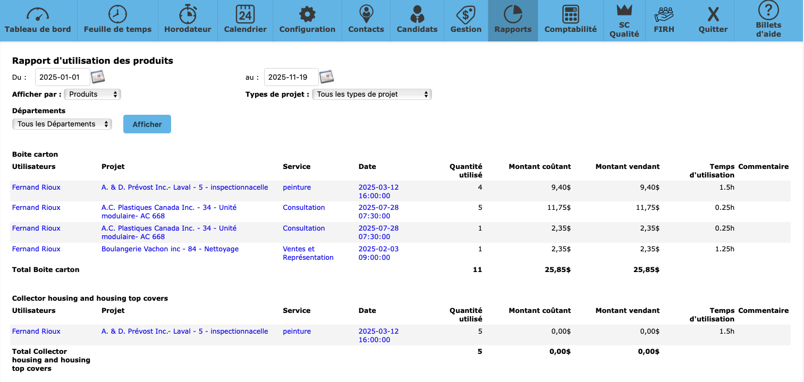This screenshot has width=804, height=382.
Task: Open the Départements dropdown
Action: 62,124
